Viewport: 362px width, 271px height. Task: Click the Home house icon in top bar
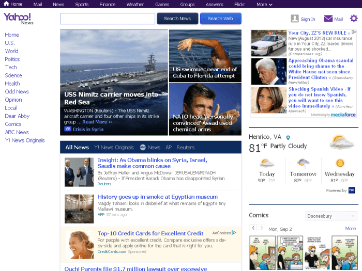[x=6, y=4]
